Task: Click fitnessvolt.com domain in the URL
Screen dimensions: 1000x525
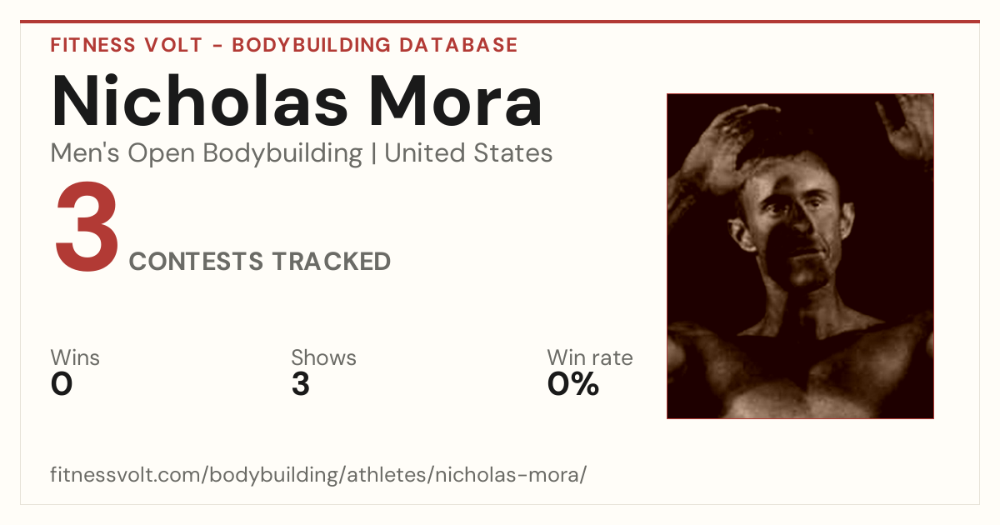Action: click(x=127, y=475)
